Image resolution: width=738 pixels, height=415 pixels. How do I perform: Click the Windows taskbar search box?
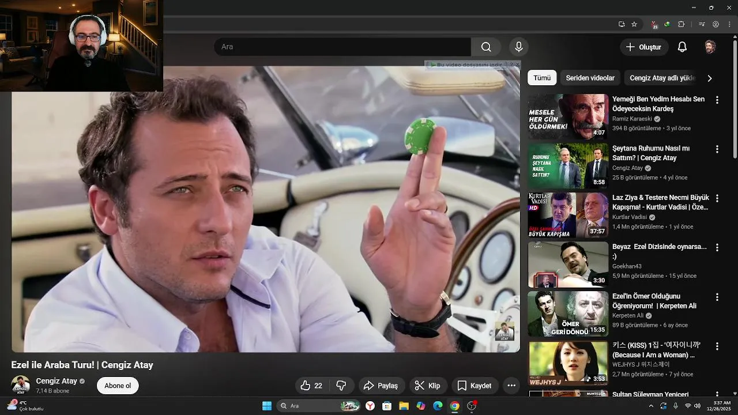(319, 406)
